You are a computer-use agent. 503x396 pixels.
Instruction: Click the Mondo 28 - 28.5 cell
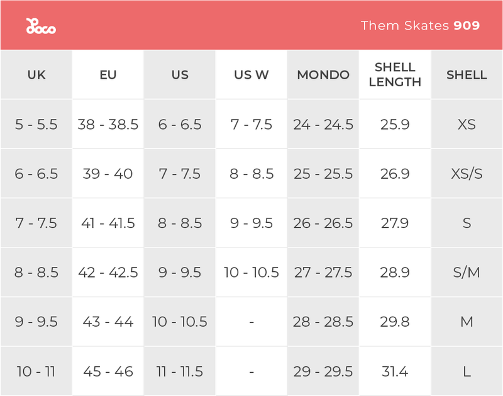coord(323,322)
